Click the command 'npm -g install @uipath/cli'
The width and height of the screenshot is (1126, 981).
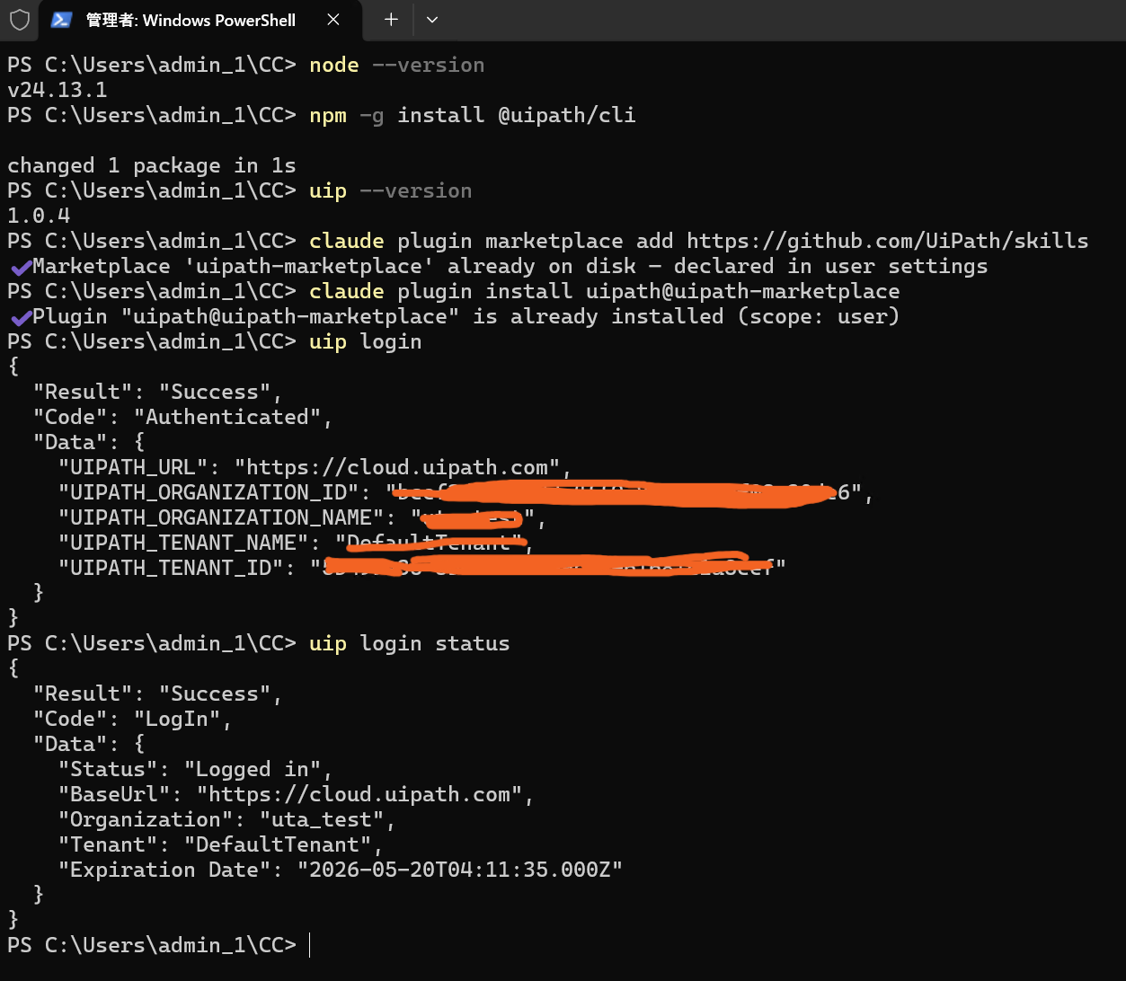472,115
